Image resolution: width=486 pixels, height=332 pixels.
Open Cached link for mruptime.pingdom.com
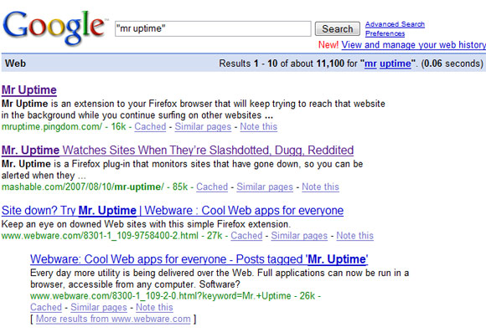(x=150, y=126)
